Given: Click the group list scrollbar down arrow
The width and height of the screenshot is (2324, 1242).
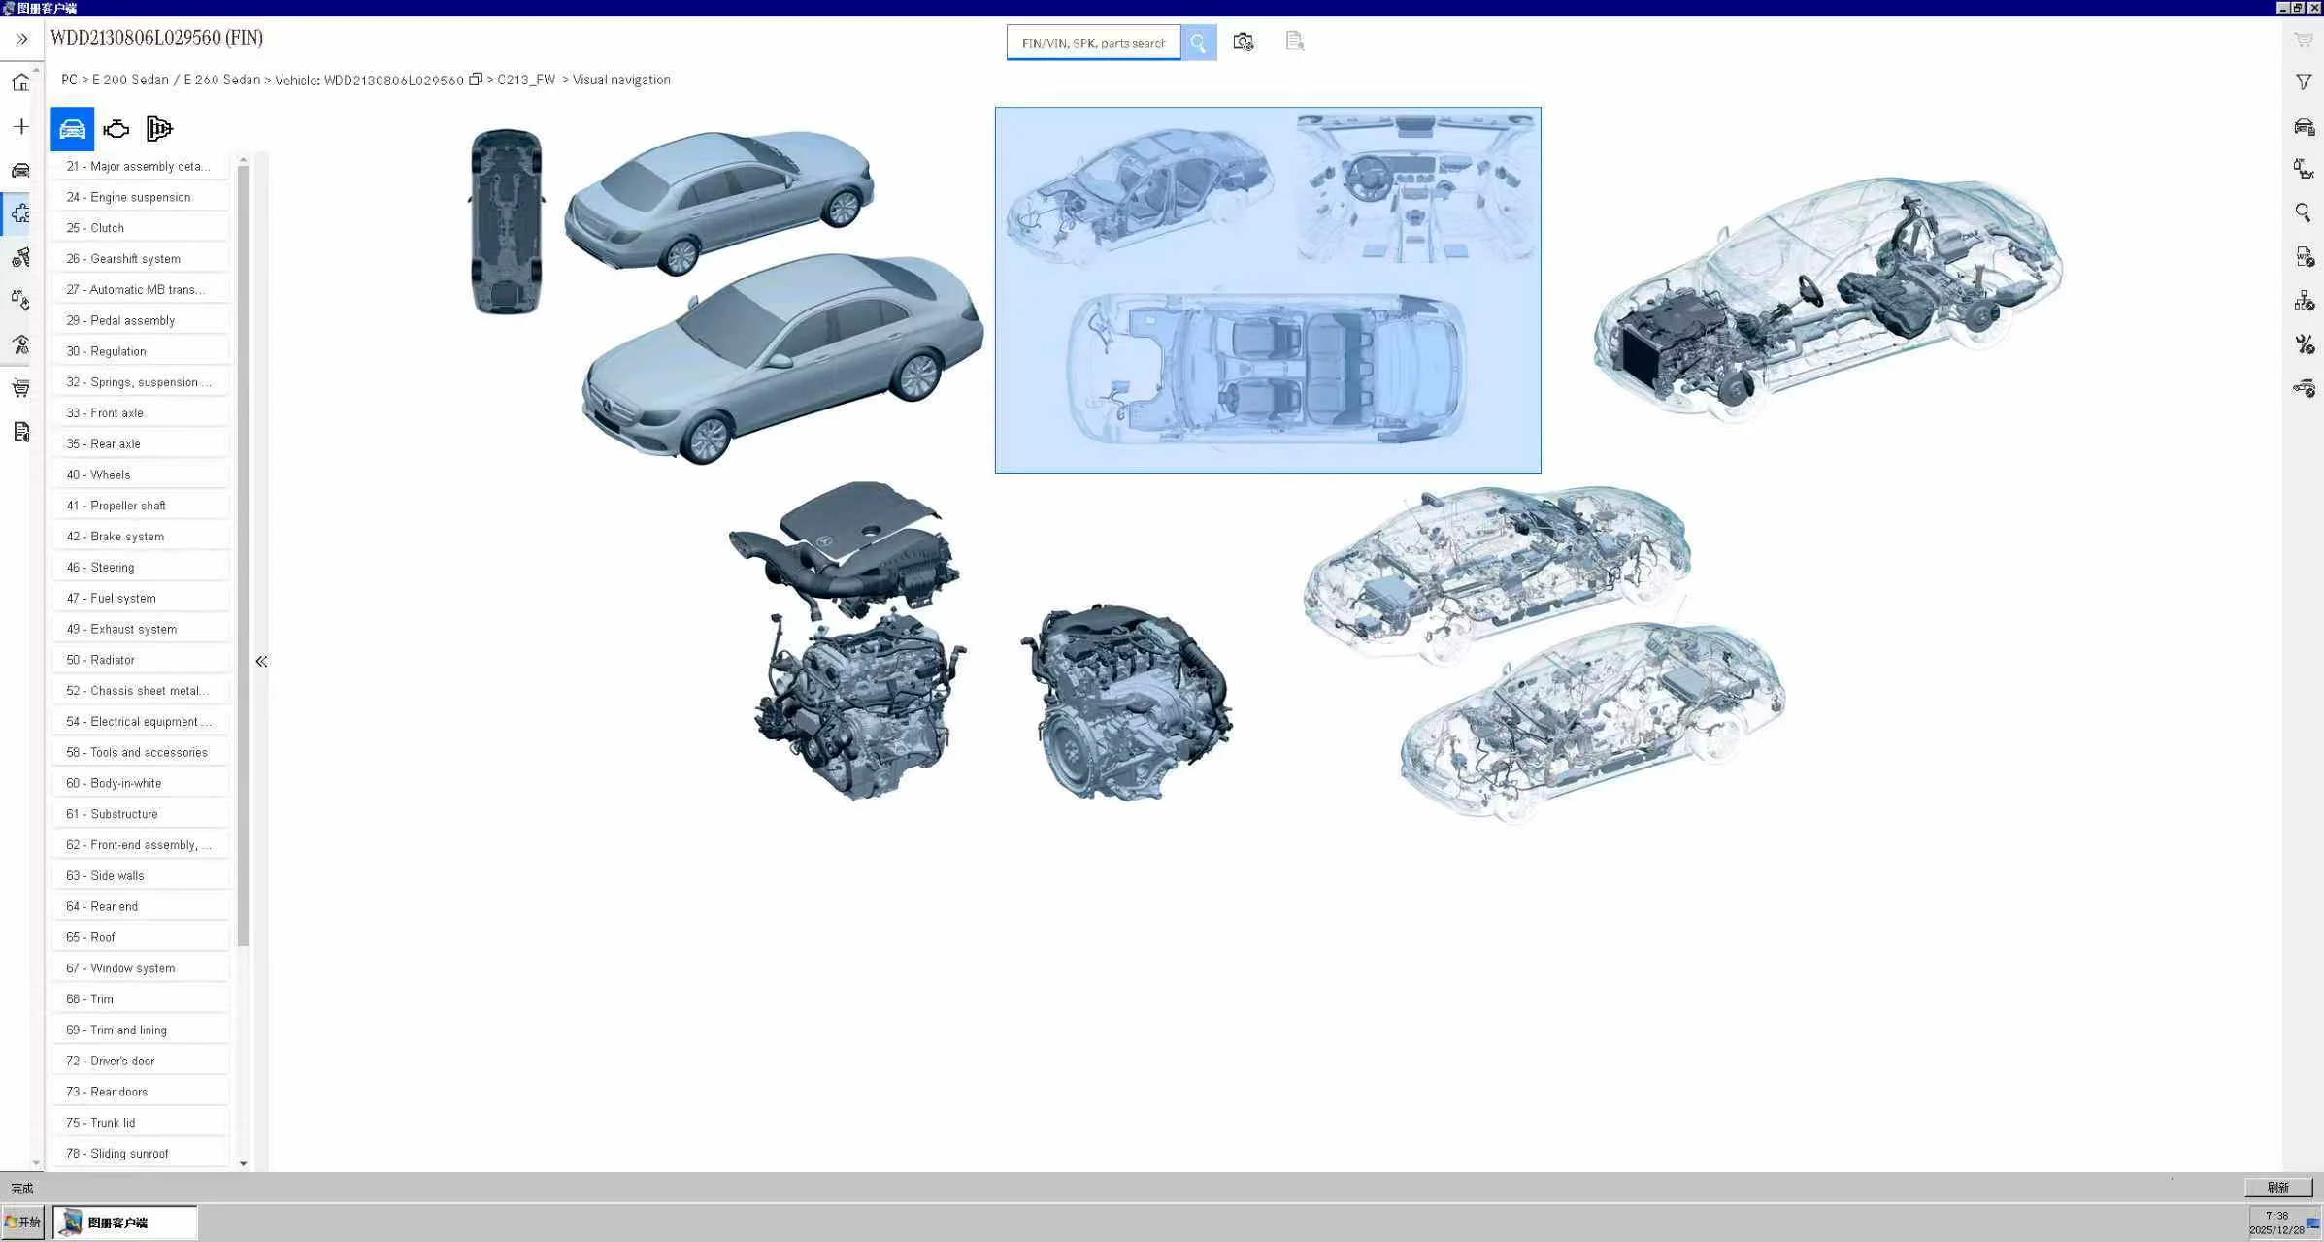Looking at the screenshot, I should coord(243,1163).
